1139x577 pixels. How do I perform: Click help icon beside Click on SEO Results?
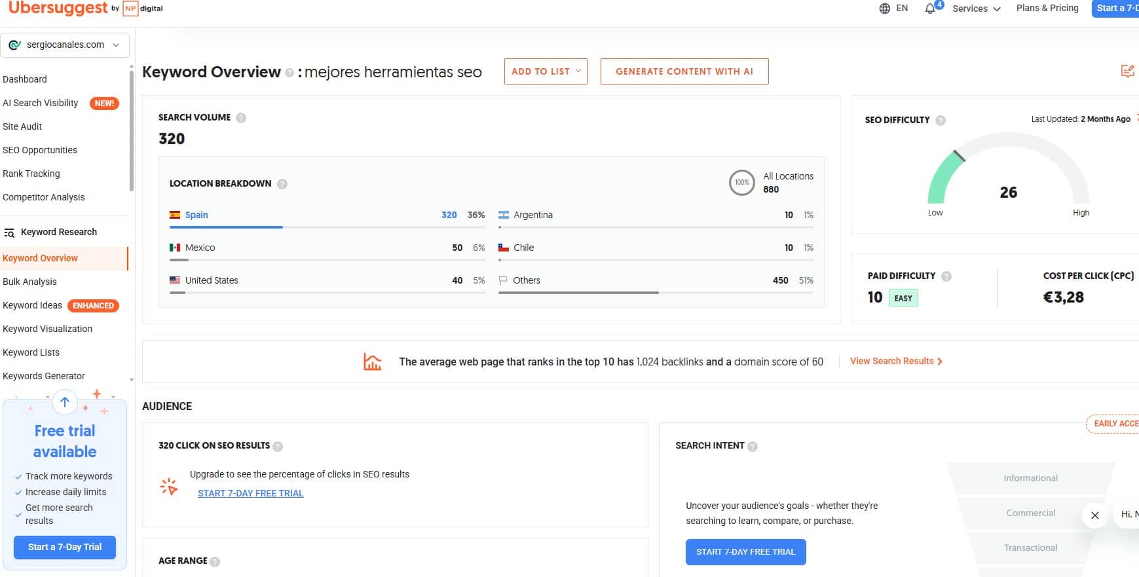(278, 447)
